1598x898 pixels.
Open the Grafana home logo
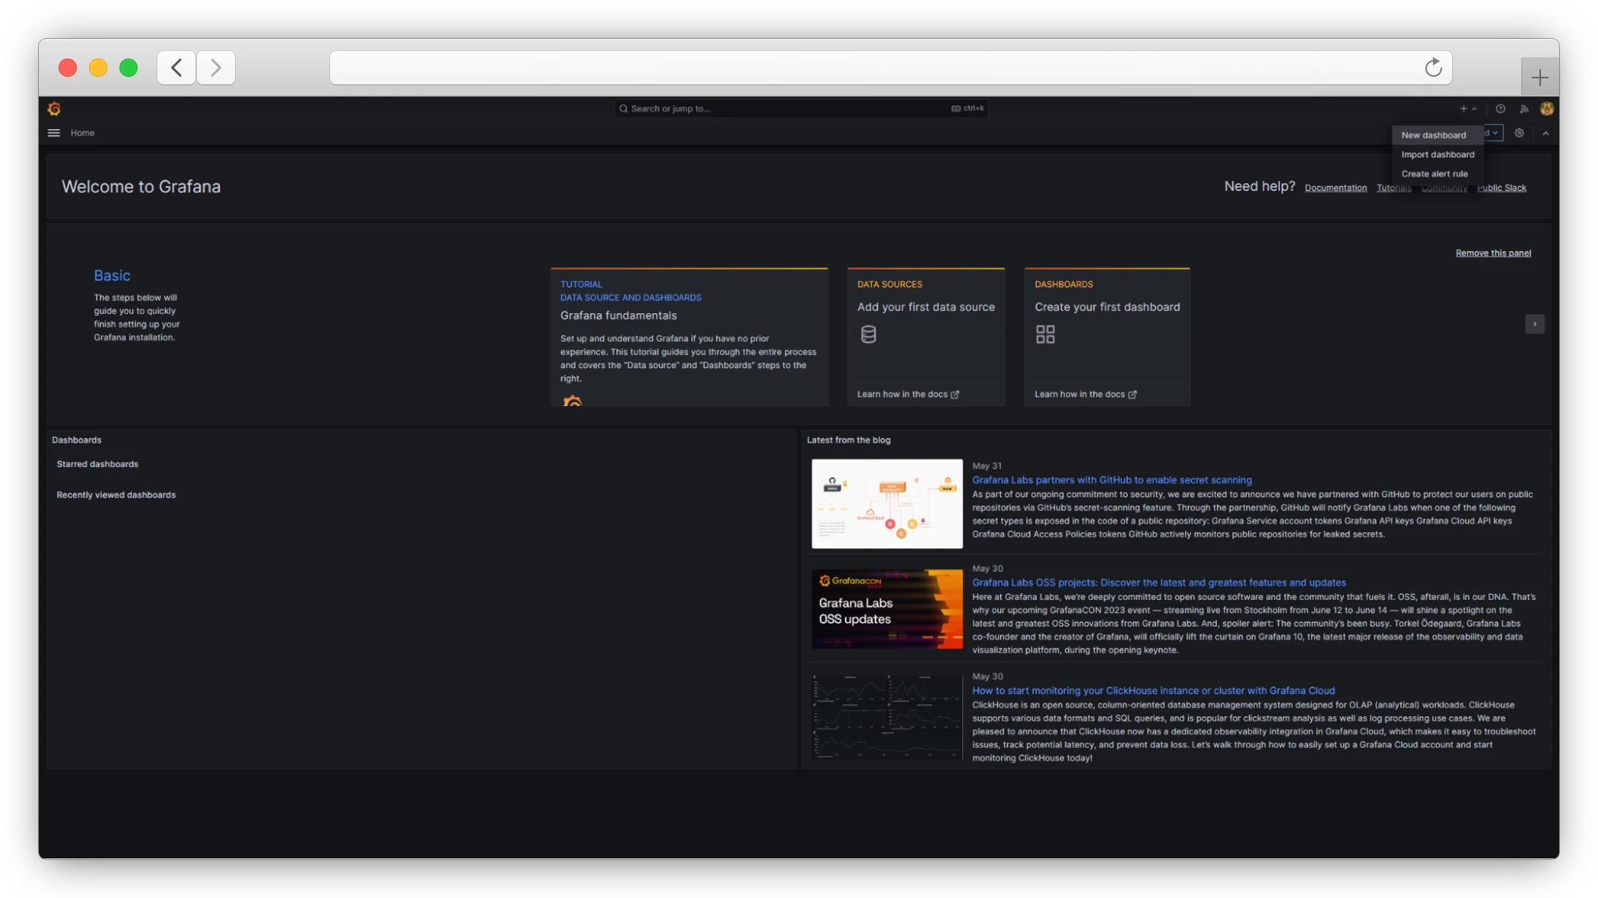54,109
